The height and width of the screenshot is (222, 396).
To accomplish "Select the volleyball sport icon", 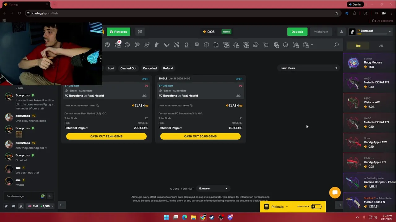I will click(x=206, y=45).
